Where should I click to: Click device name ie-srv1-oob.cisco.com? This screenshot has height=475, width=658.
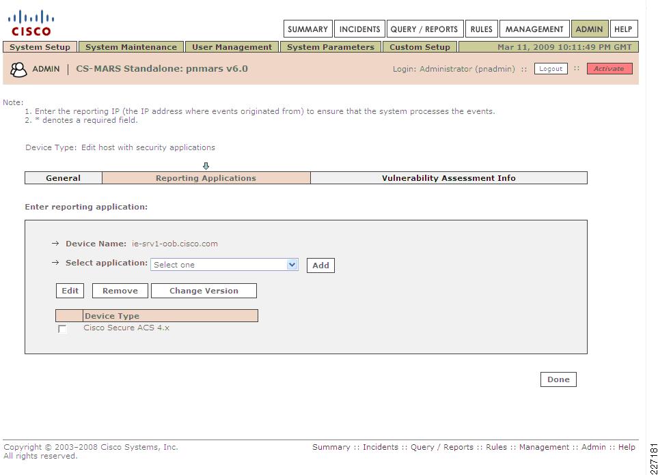point(174,244)
